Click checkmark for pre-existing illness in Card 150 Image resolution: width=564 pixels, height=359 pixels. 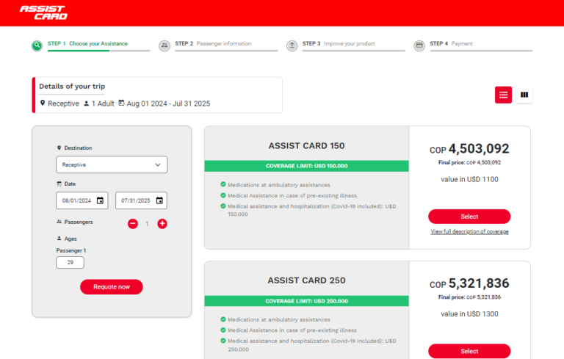click(223, 195)
